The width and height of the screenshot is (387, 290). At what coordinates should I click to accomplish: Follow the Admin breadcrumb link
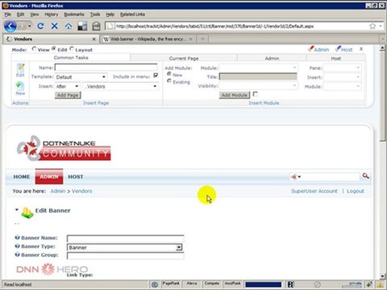click(58, 191)
